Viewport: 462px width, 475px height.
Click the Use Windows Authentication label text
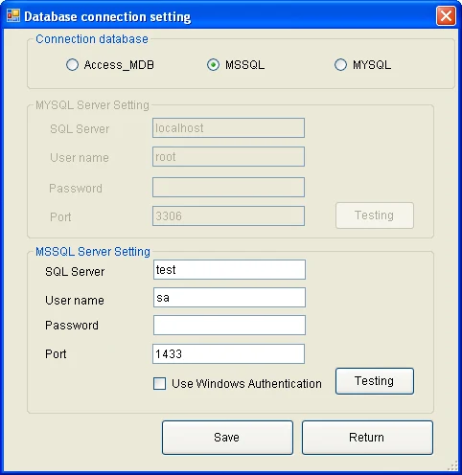pyautogui.click(x=246, y=384)
